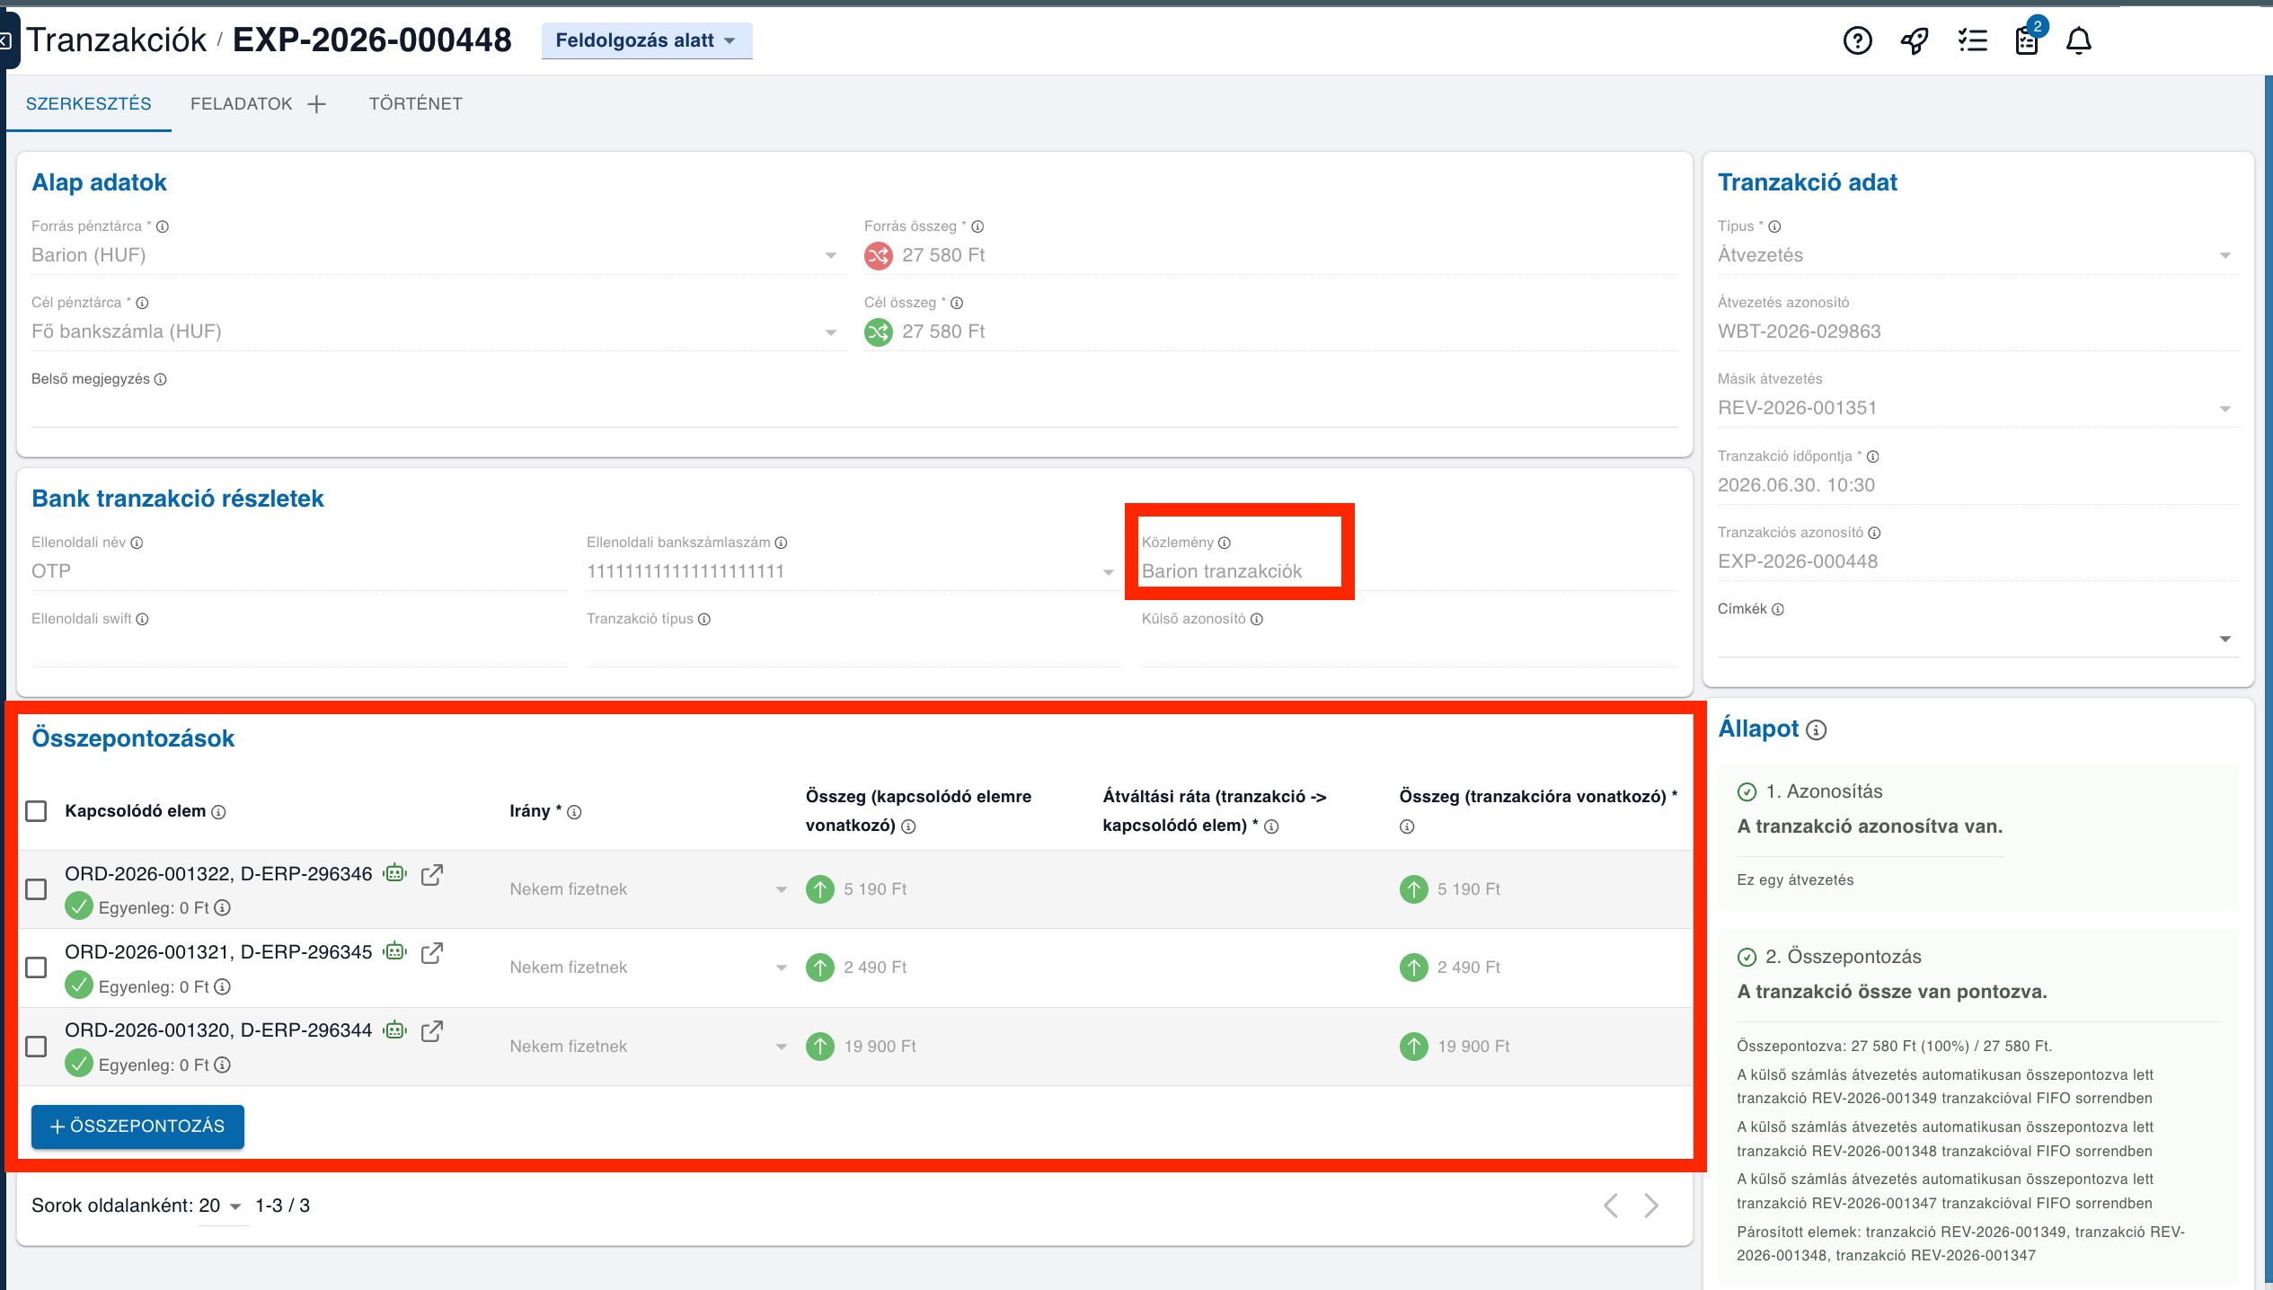Go to Tranzakciók breadcrumb link
The width and height of the screenshot is (2273, 1290).
click(117, 40)
